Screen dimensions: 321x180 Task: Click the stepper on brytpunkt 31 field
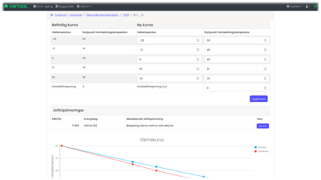[x=265, y=69]
